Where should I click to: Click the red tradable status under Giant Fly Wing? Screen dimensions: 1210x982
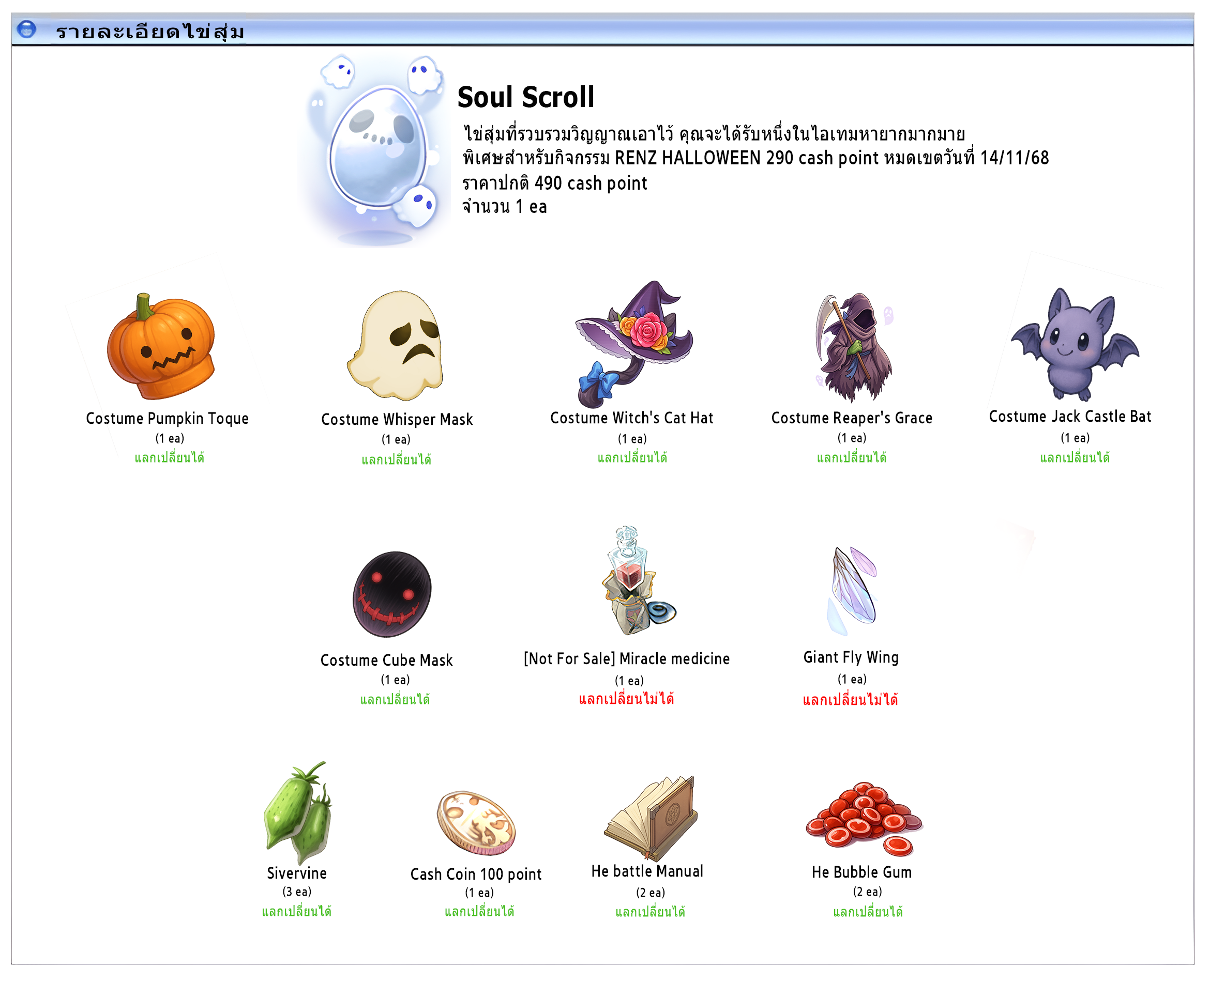[x=851, y=700]
